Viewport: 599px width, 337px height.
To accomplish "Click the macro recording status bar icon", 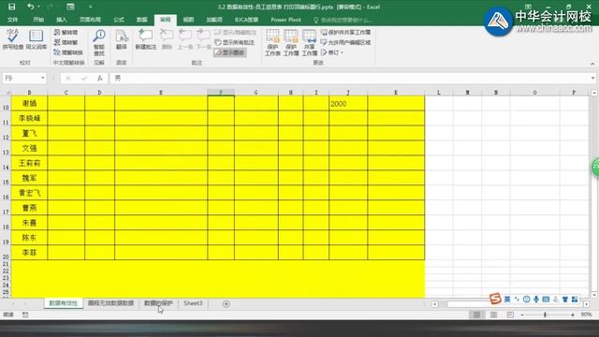I will tap(25, 315).
